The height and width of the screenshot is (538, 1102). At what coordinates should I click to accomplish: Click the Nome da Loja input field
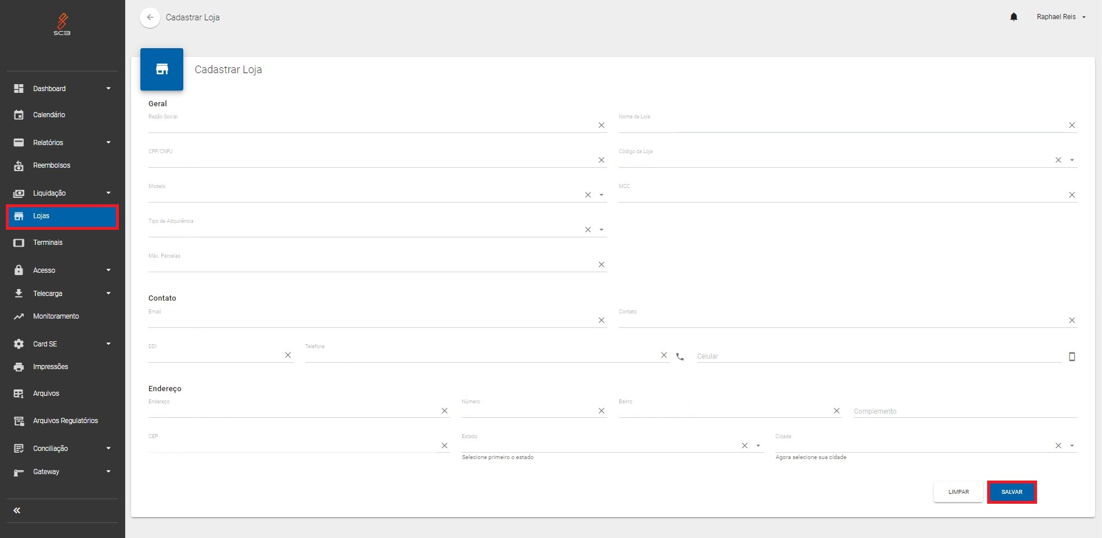tap(841, 125)
